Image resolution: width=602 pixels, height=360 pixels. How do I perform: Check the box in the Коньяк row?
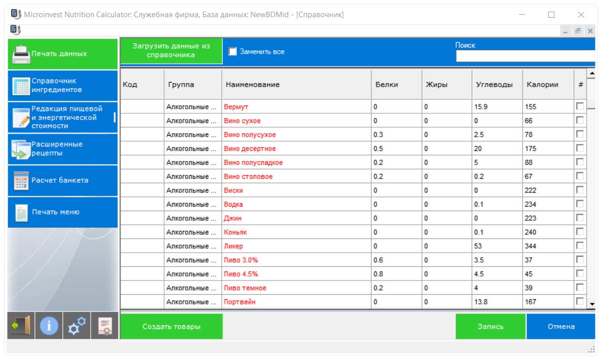pos(580,231)
